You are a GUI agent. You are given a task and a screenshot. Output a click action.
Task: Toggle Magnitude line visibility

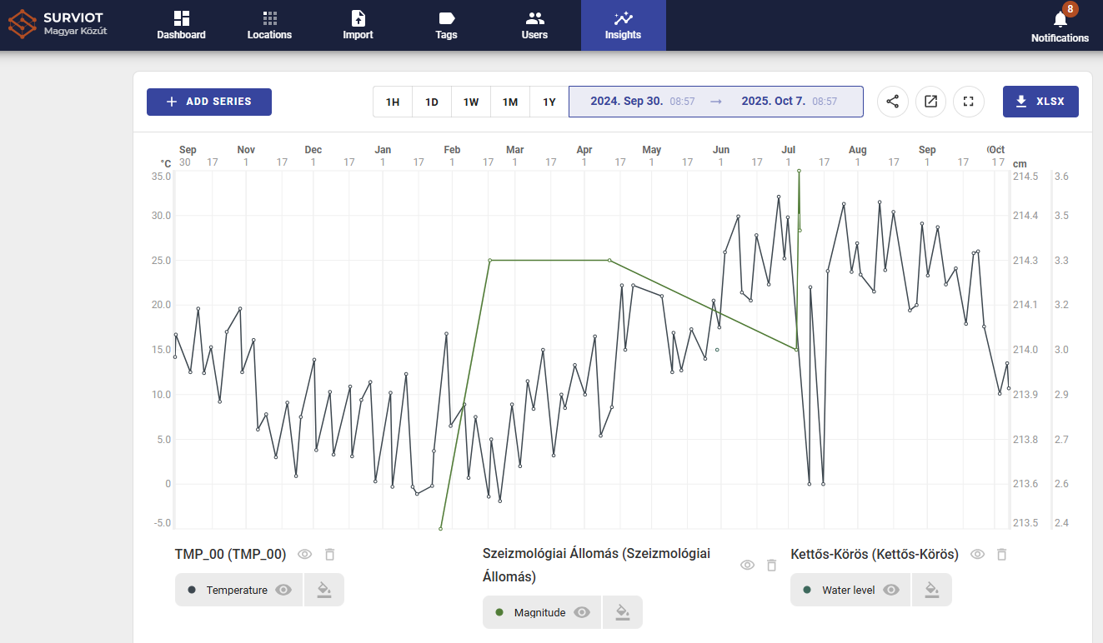[x=582, y=612]
